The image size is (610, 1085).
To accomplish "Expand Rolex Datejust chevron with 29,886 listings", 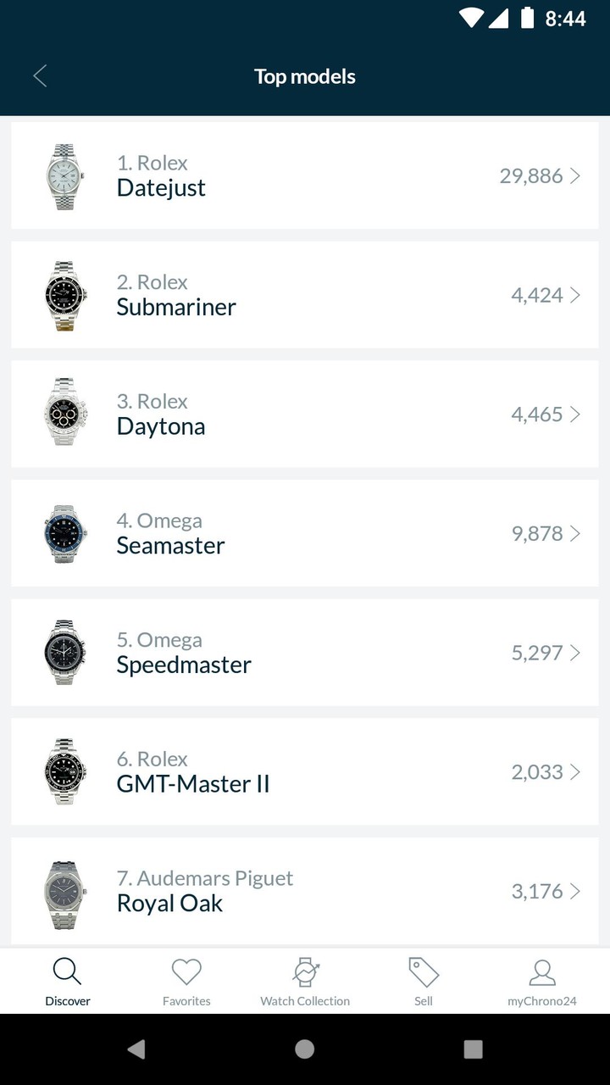I will coord(575,175).
